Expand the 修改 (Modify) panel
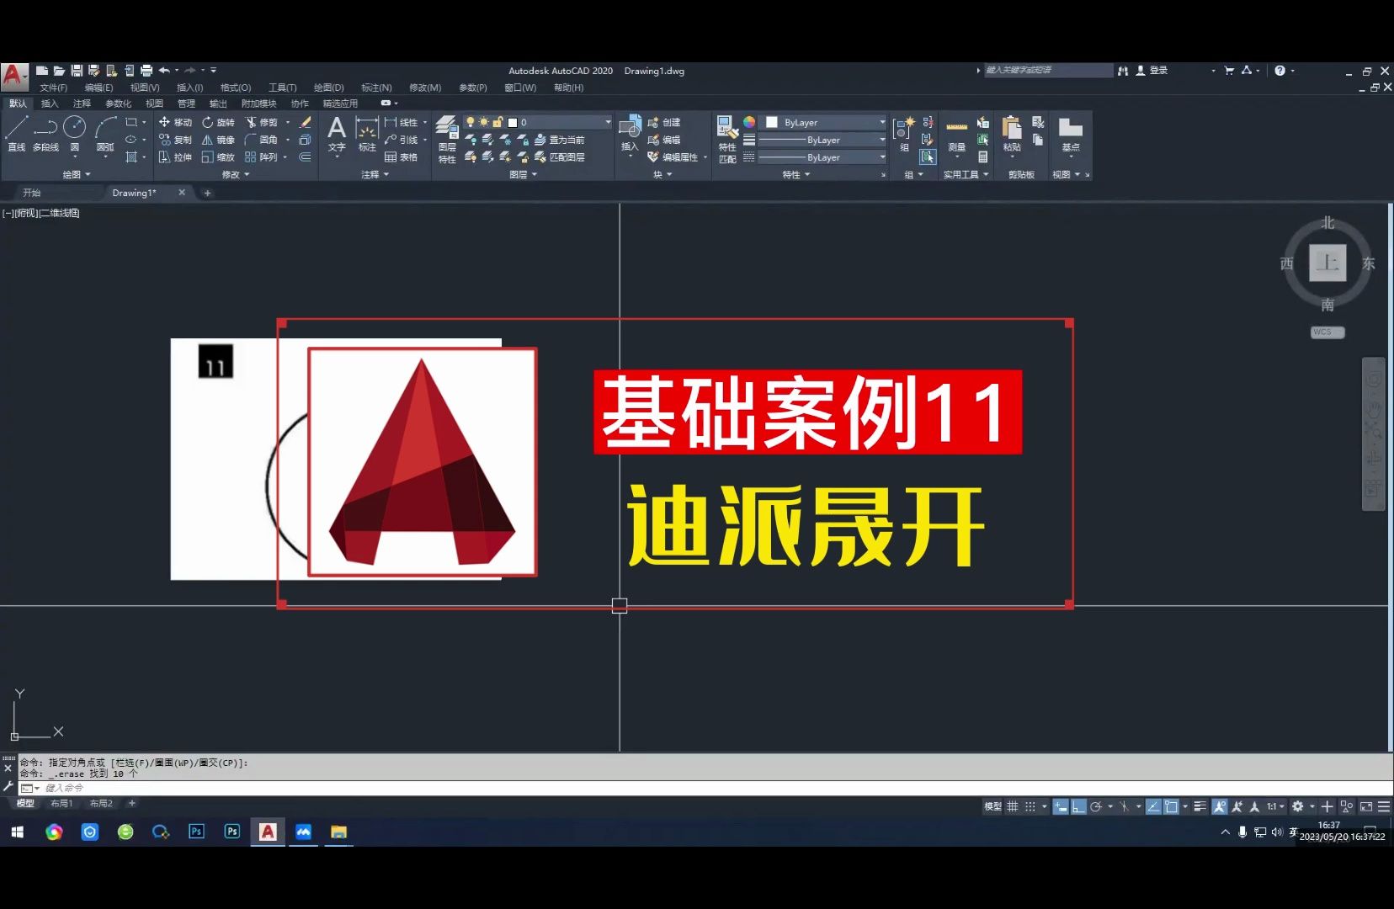1394x909 pixels. pos(236,175)
